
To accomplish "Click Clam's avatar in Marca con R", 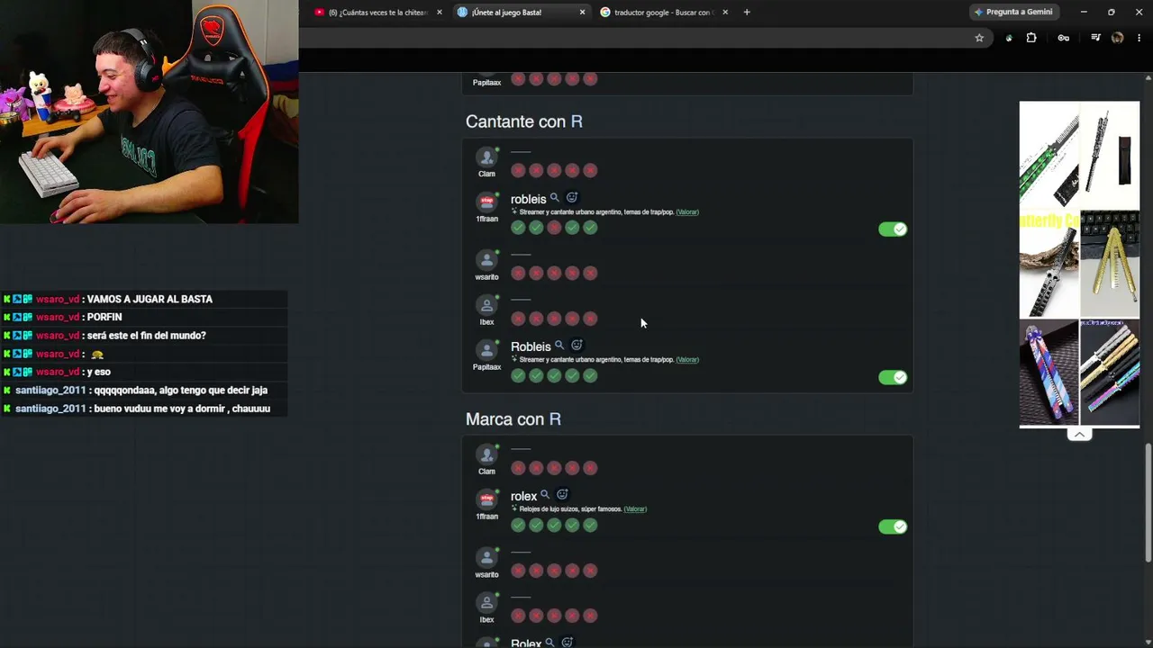I will (x=486, y=454).
